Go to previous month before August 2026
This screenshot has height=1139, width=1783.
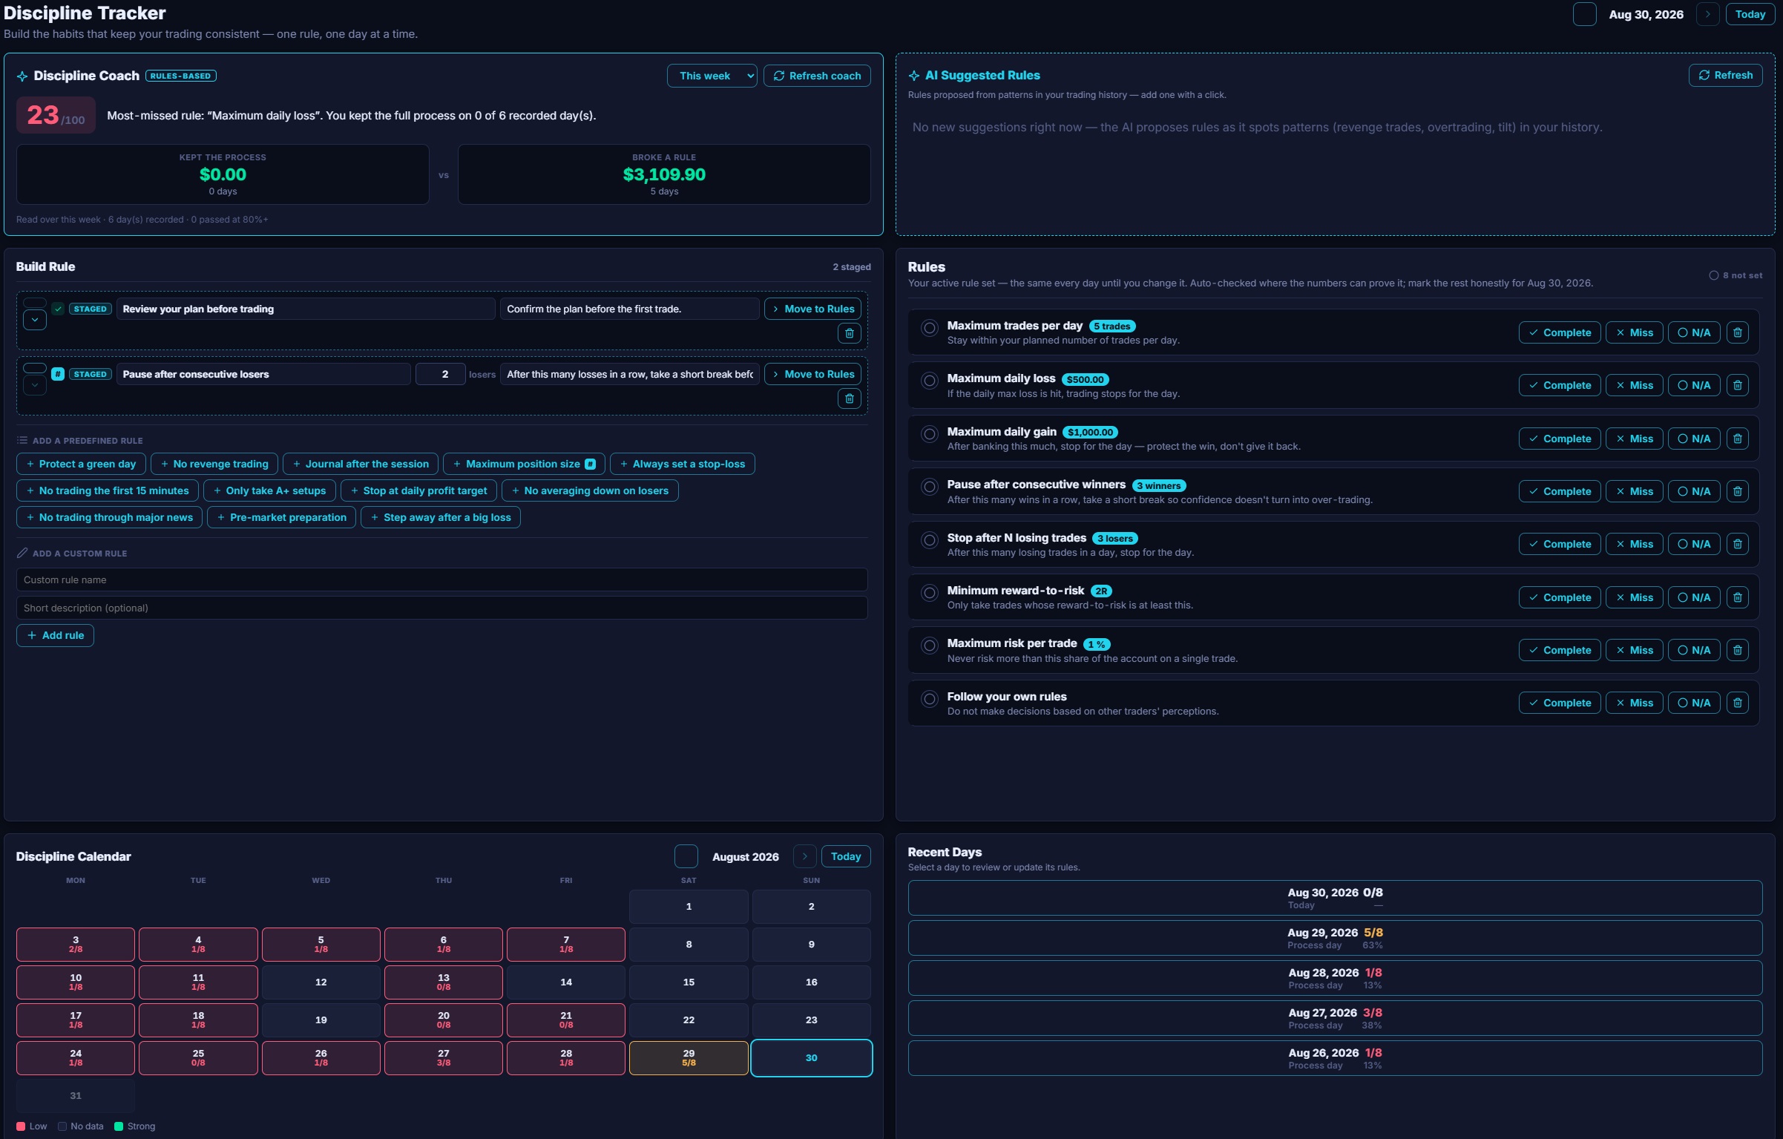[686, 856]
